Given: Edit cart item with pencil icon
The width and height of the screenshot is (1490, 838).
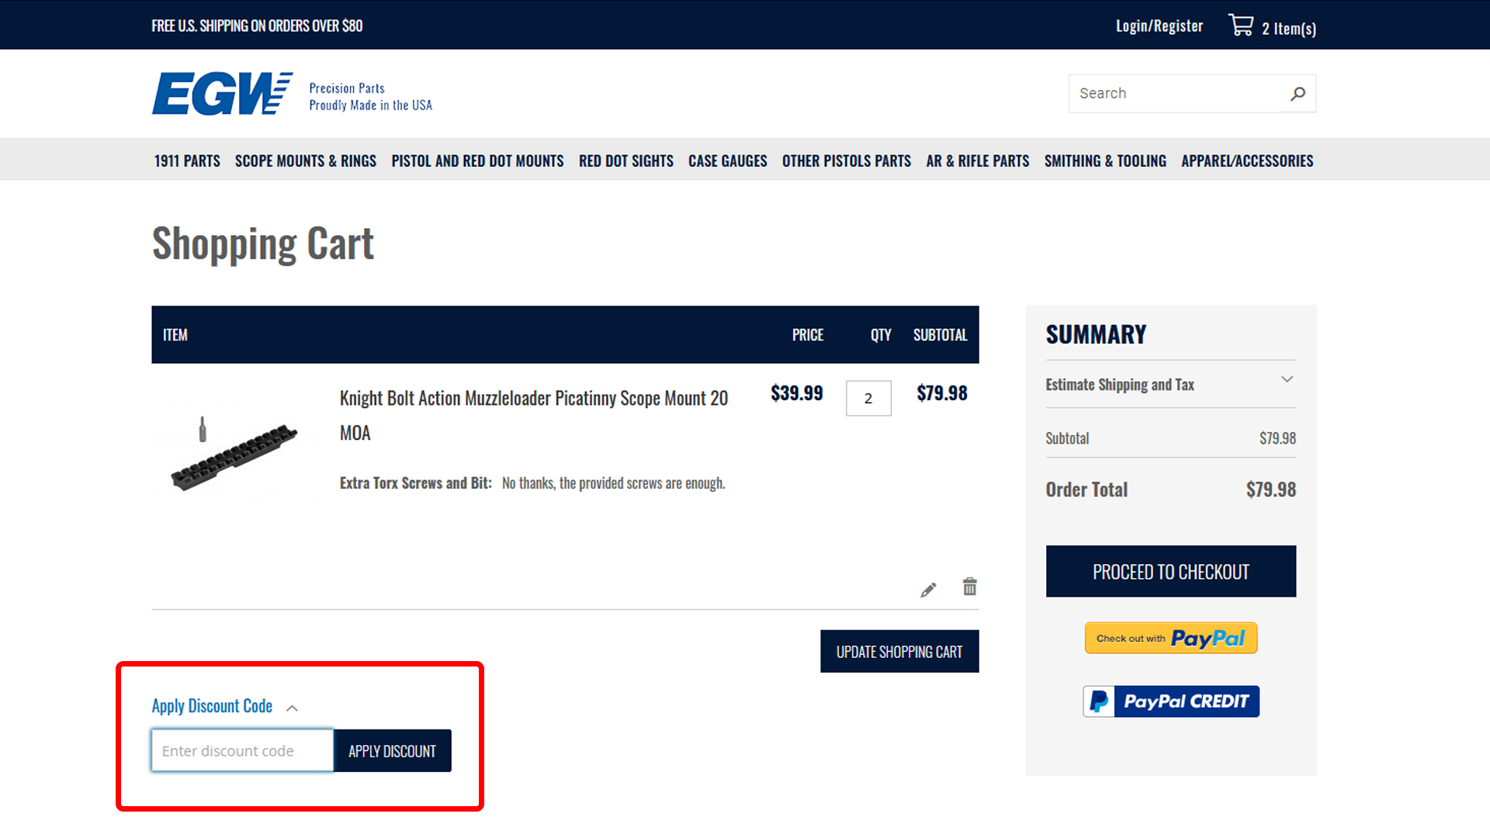Looking at the screenshot, I should tap(928, 590).
